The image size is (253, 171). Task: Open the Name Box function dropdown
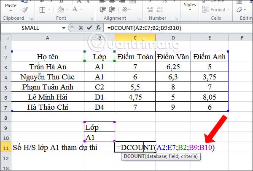(x=64, y=28)
